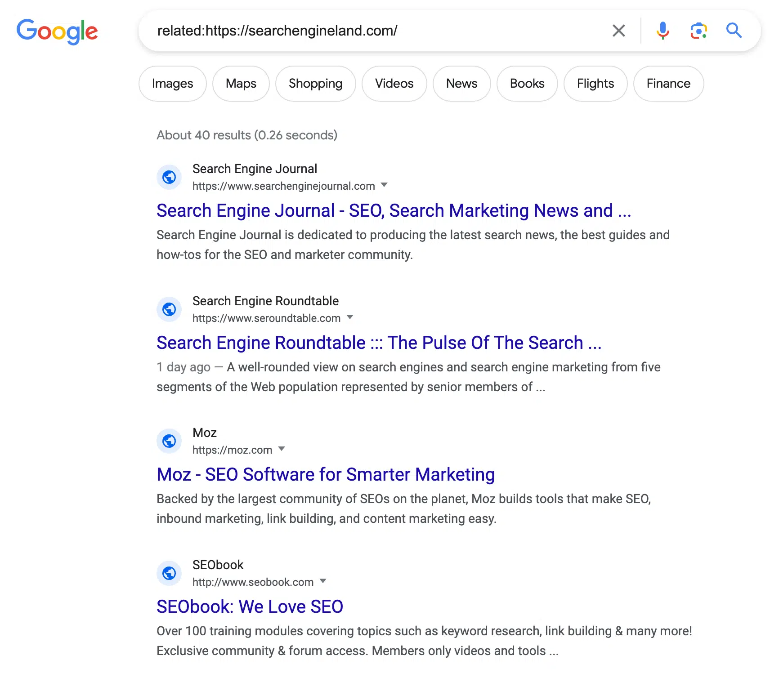Open the Search Engine Journal result title
The image size is (770, 687).
pos(394,210)
